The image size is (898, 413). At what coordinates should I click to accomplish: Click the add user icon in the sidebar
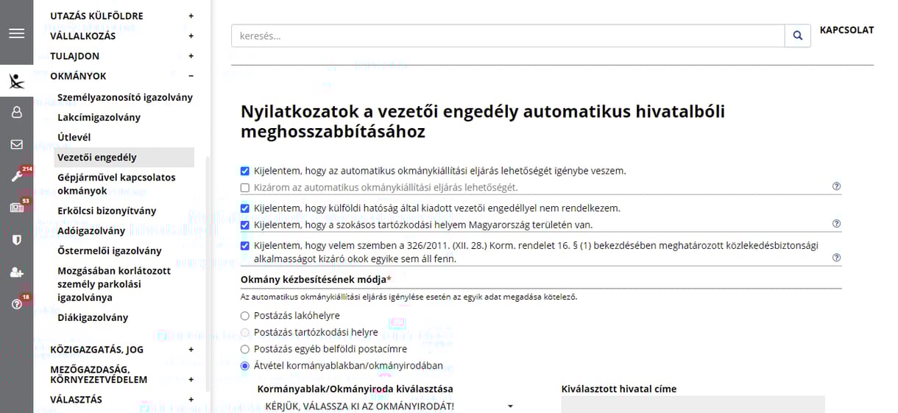(x=16, y=272)
